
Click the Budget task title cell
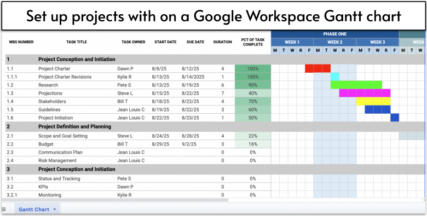[46, 144]
